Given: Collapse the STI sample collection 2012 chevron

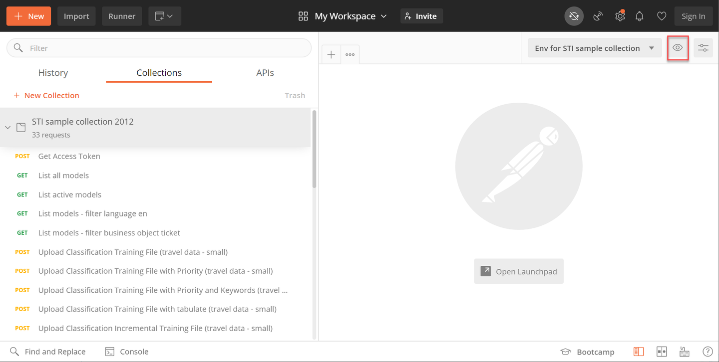Looking at the screenshot, I should point(7,128).
